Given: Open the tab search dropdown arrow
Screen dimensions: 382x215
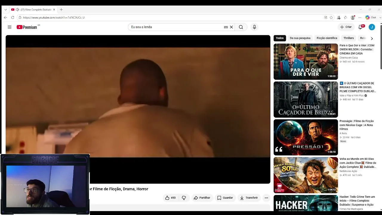Looking at the screenshot, I should click(x=5, y=10).
